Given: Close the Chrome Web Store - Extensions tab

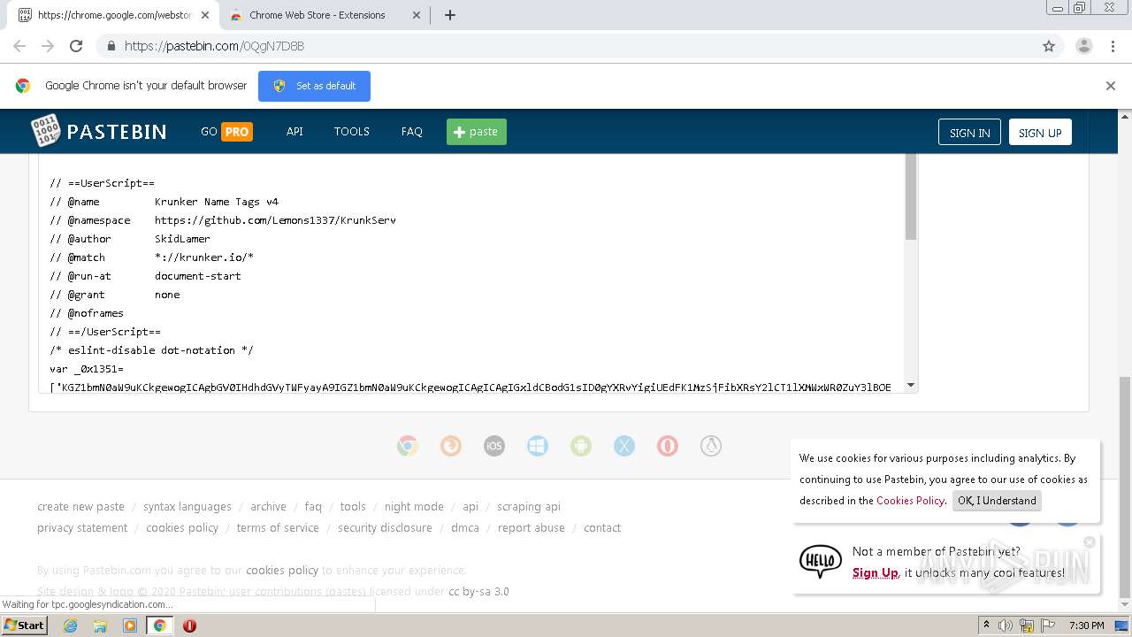Looking at the screenshot, I should [x=417, y=15].
